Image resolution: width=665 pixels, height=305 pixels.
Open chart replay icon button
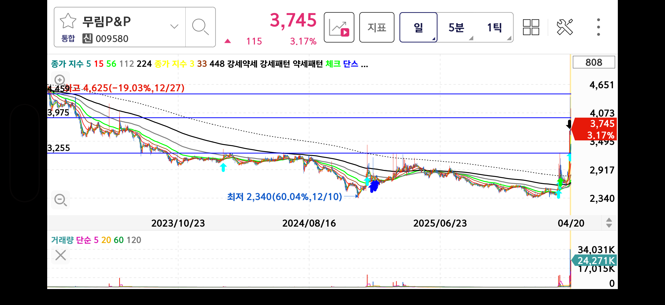coord(339,27)
